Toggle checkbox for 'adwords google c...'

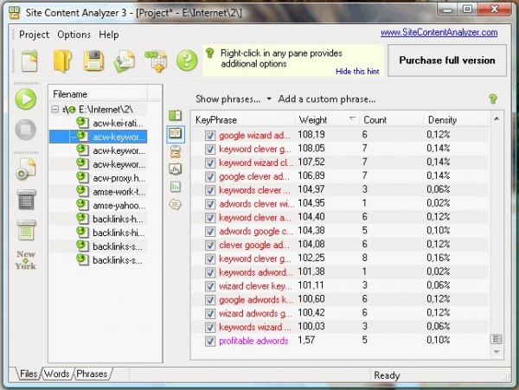pyautogui.click(x=210, y=232)
